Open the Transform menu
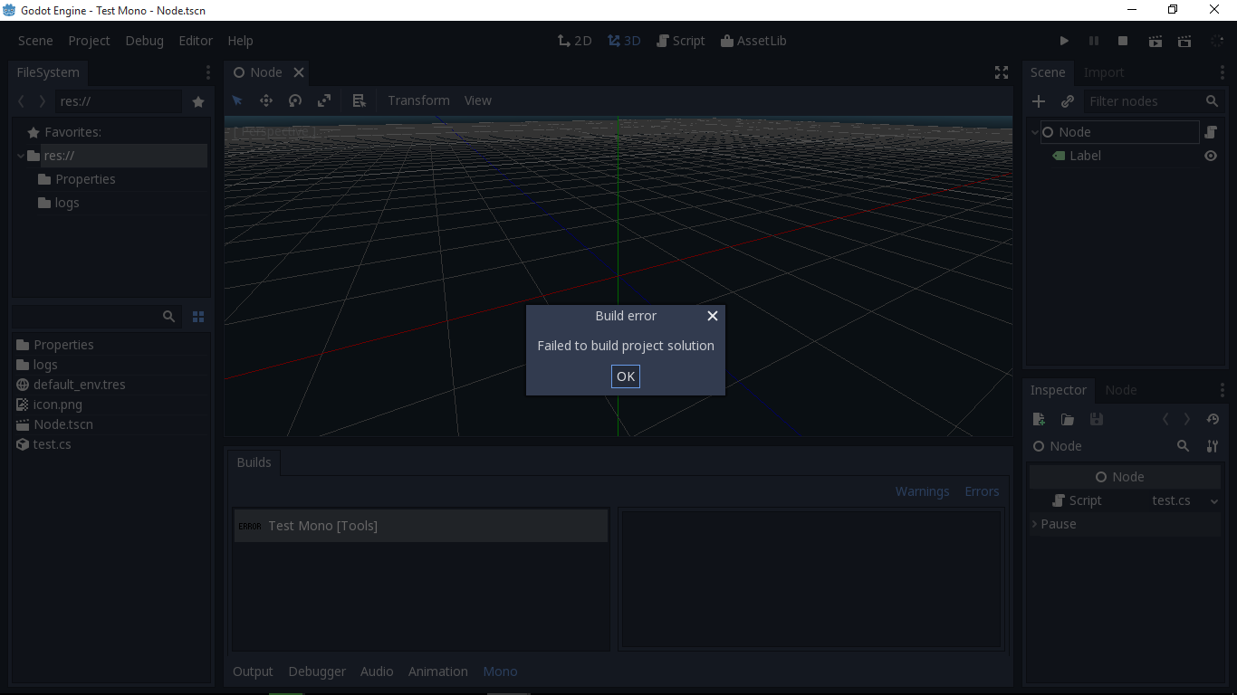1237x695 pixels. pos(418,100)
